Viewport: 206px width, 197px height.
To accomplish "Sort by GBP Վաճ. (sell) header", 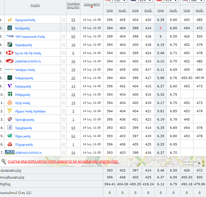I will (x=199, y=10).
